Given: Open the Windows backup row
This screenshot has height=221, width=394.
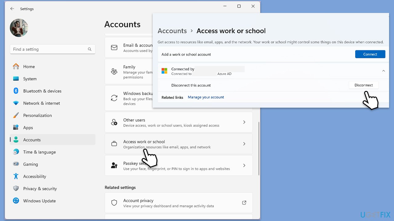Looking at the screenshot, I should point(129,98).
